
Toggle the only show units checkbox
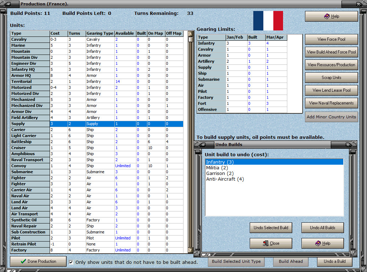71,262
